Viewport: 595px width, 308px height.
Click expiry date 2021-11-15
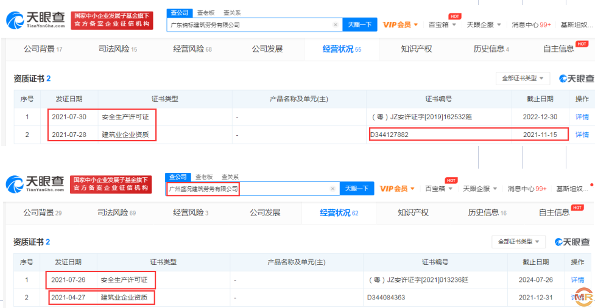[540, 135]
